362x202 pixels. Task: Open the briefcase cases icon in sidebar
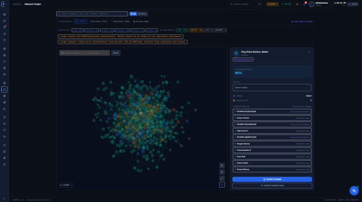(x=4, y=55)
